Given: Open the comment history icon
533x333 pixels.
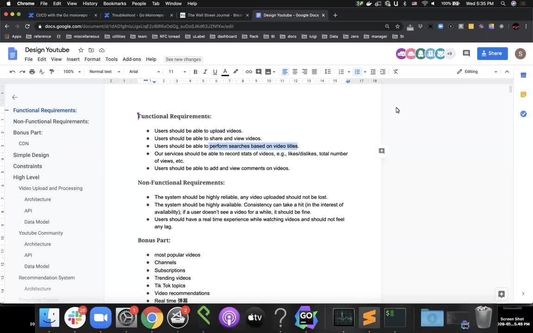Looking at the screenshot, I should pos(466,53).
